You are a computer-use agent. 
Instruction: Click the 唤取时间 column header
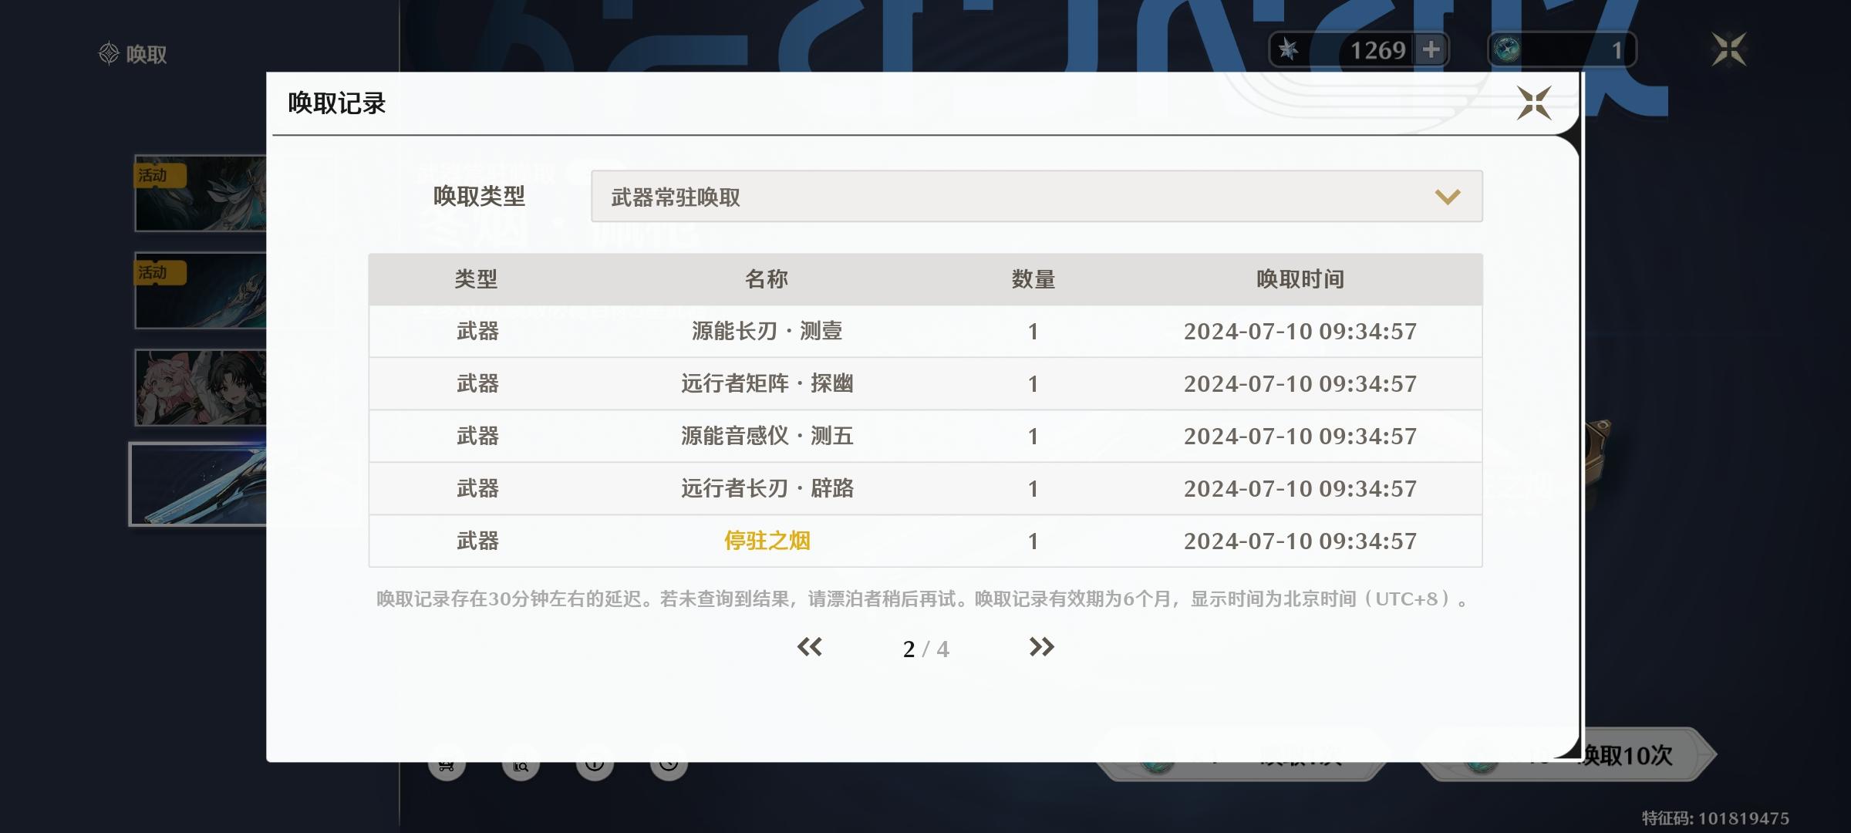pyautogui.click(x=1300, y=279)
